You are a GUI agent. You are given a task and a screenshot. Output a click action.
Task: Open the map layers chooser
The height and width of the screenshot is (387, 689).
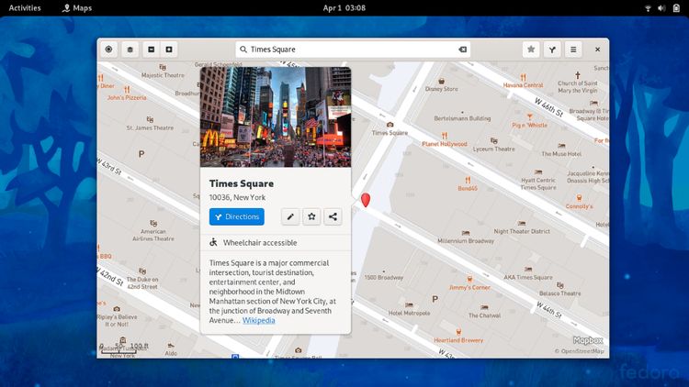(130, 50)
